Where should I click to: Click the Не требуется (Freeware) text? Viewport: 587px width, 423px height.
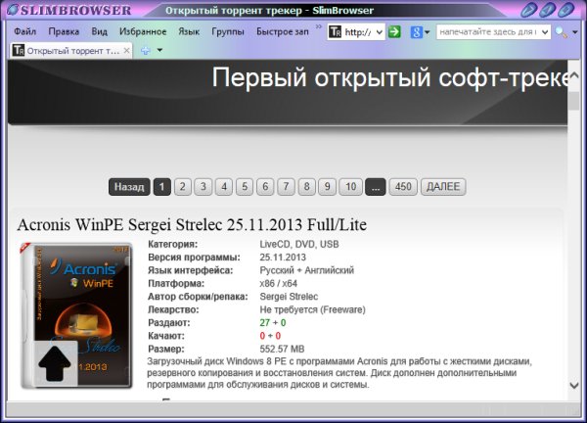coord(313,309)
